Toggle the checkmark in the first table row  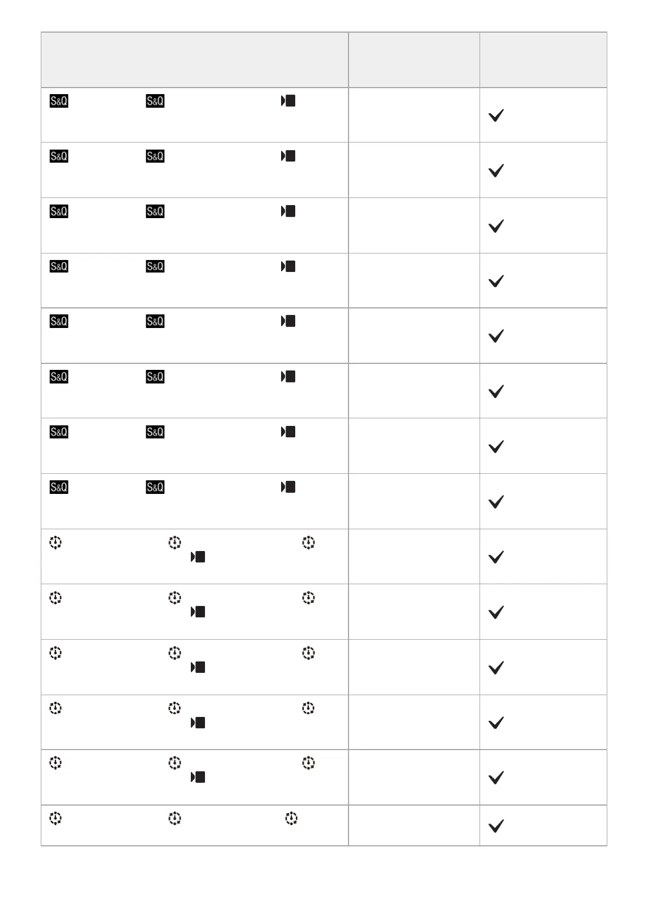(496, 115)
